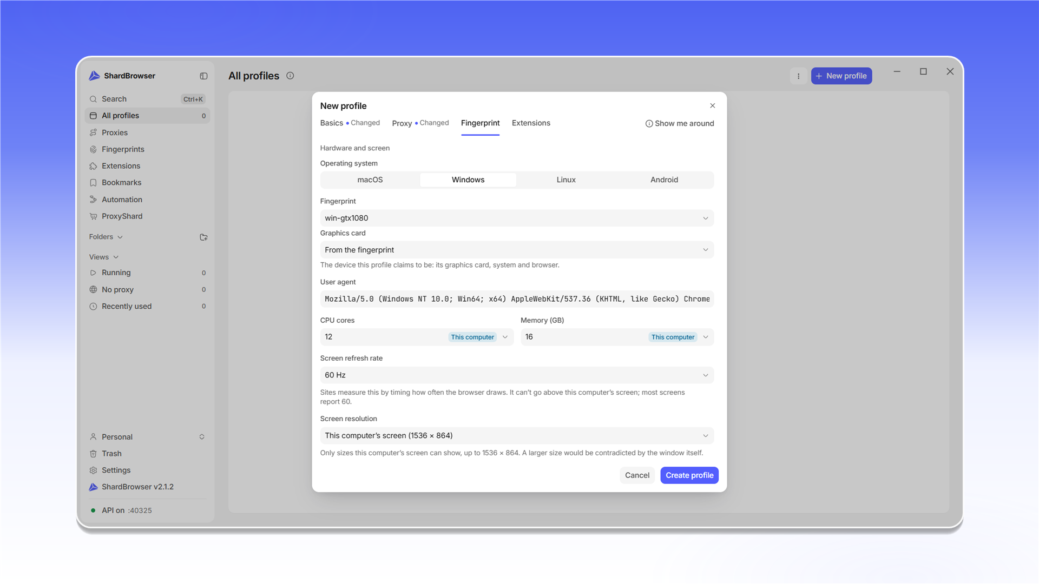Collapse sidebar using the panel toggle icon
This screenshot has height=584, width=1039.
click(203, 76)
